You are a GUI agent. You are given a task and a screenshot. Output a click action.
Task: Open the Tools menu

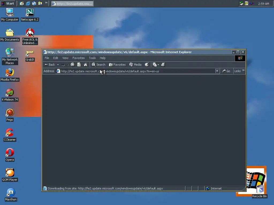pyautogui.click(x=92, y=58)
